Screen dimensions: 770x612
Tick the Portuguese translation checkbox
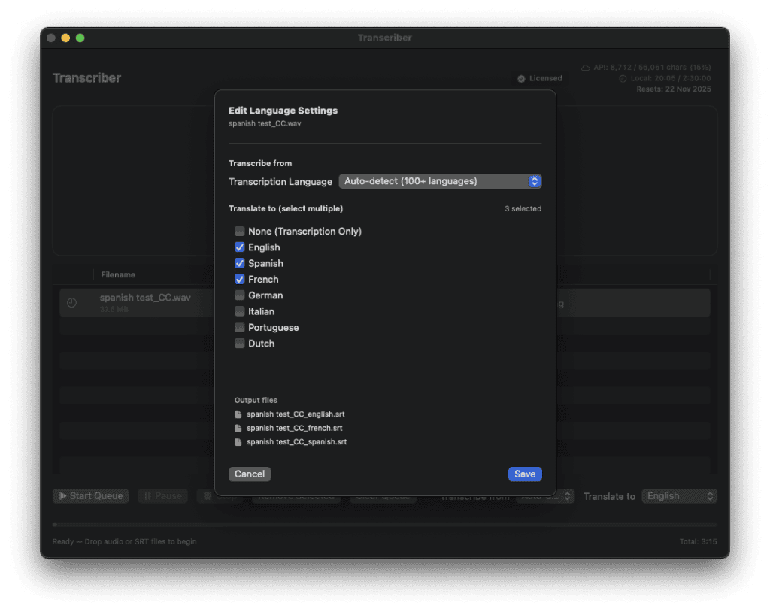(240, 328)
